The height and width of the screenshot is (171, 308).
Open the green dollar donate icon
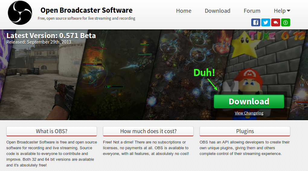click(286, 22)
